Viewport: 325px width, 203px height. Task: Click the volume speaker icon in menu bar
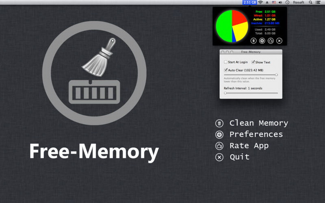pos(280,2)
